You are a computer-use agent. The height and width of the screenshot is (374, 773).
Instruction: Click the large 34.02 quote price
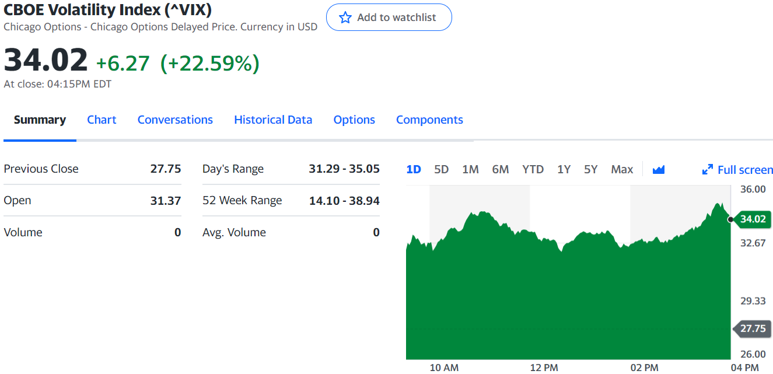click(x=46, y=60)
